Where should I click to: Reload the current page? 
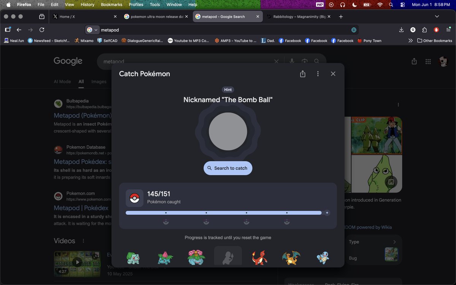(42, 30)
